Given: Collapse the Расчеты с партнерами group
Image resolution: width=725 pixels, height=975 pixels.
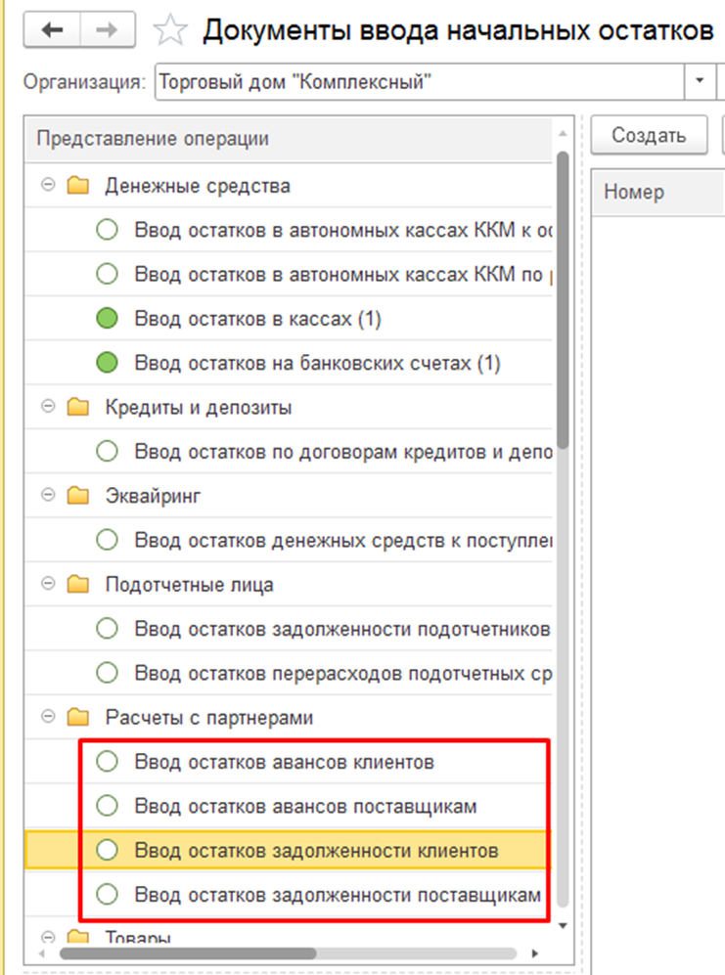Looking at the screenshot, I should tap(48, 716).
